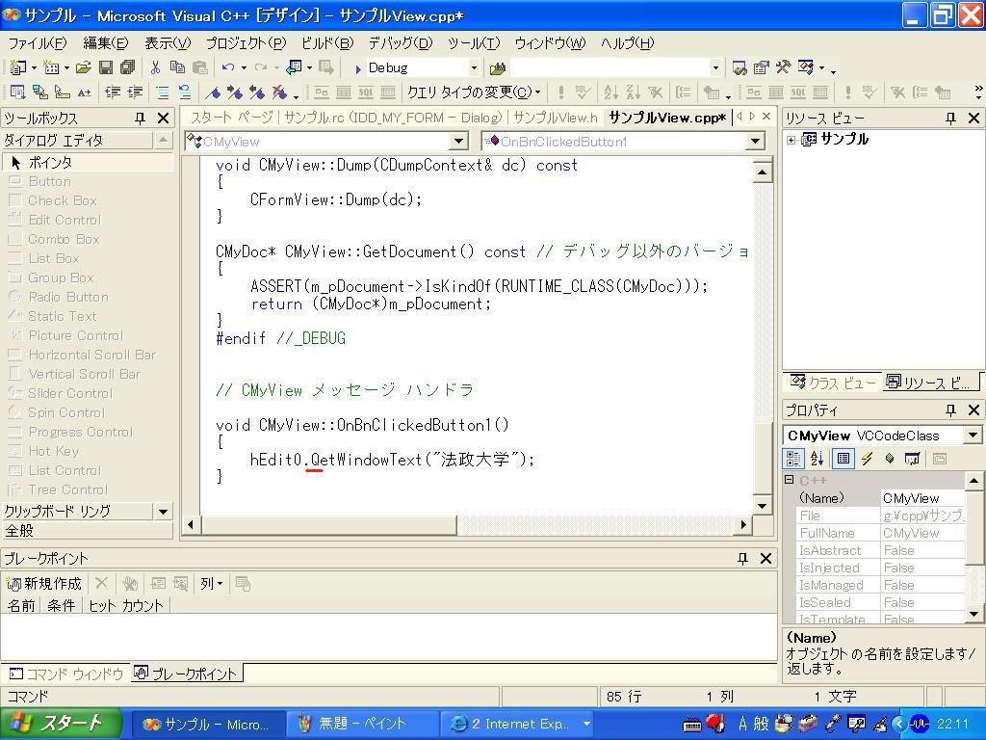Click the Display Object Member List icon

pyautogui.click(x=17, y=92)
